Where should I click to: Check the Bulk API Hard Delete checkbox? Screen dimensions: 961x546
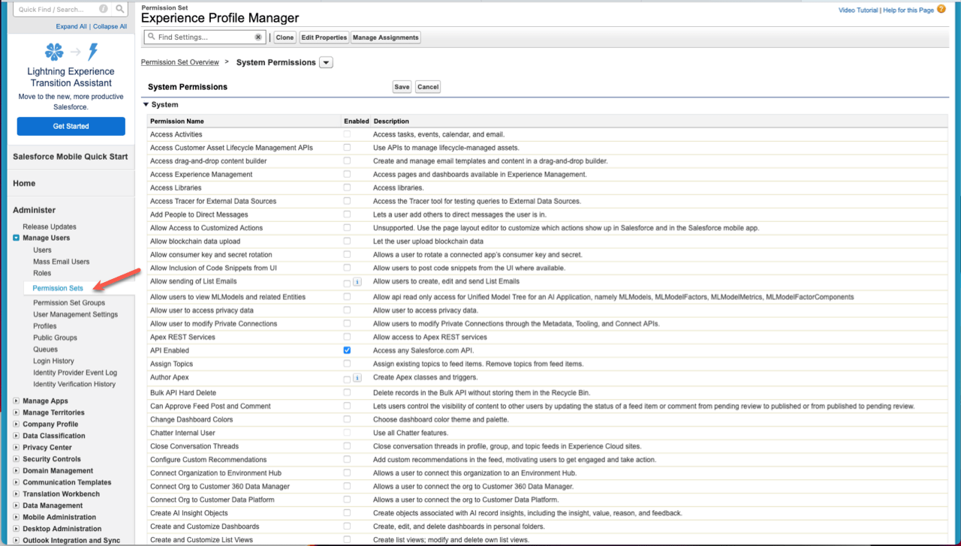(347, 392)
